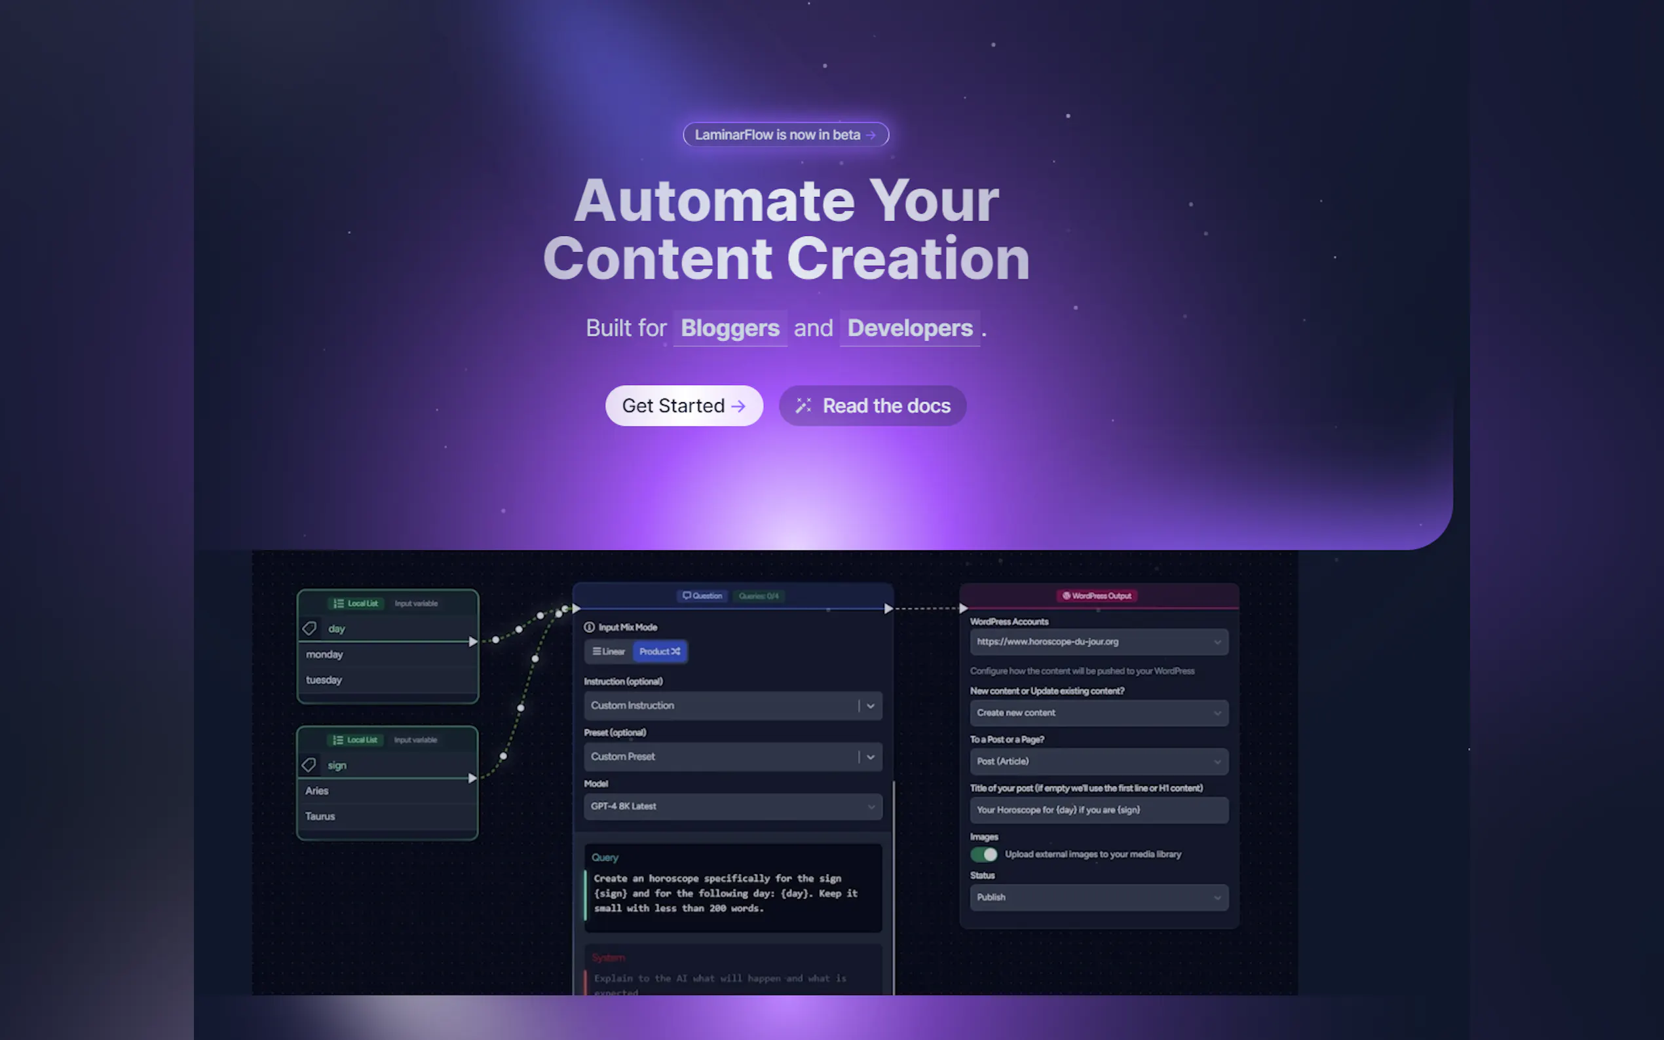The image size is (1664, 1040).
Task: Click the WordPress Output node input arrow
Action: point(963,608)
